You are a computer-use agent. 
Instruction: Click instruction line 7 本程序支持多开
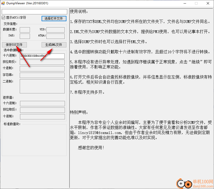point(87,92)
